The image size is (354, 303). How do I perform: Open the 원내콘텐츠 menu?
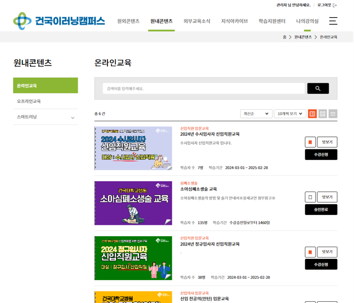[161, 21]
